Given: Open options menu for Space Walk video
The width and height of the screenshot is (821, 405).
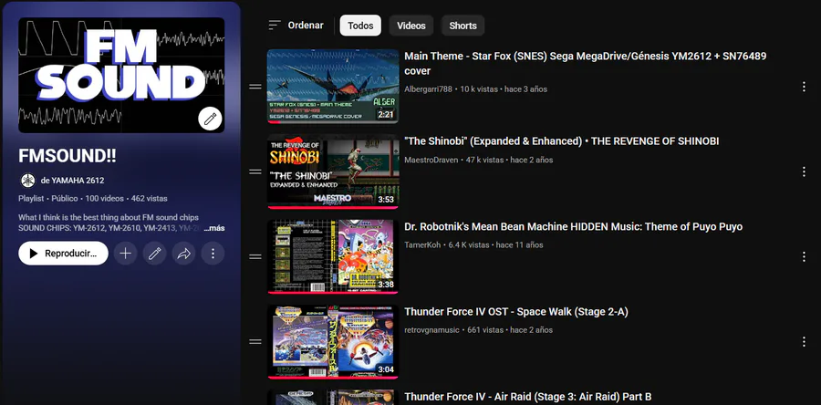Looking at the screenshot, I should click(x=804, y=342).
